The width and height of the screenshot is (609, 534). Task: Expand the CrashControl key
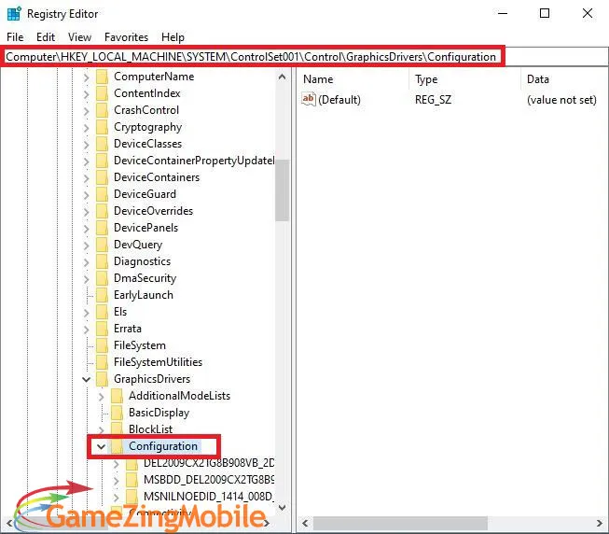[x=86, y=111]
